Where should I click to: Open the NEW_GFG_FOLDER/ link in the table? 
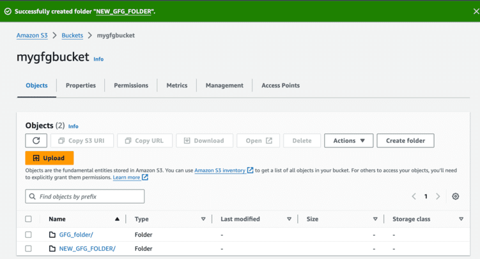[88, 249]
